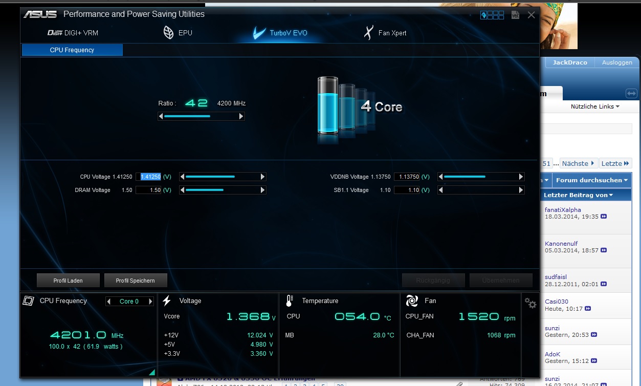Viewport: 641px width, 386px height.
Task: Go to Casi030's last post icon
Action: pos(588,309)
